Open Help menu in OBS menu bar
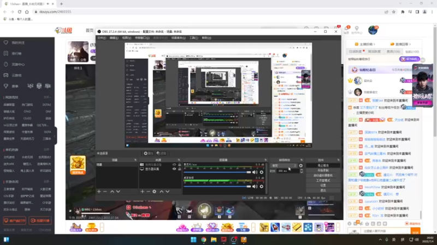 (x=206, y=38)
